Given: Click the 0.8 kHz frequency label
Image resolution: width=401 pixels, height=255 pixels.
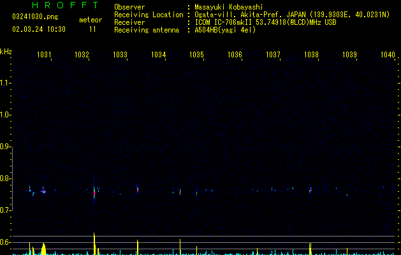Looking at the screenshot, I should (x=5, y=178).
